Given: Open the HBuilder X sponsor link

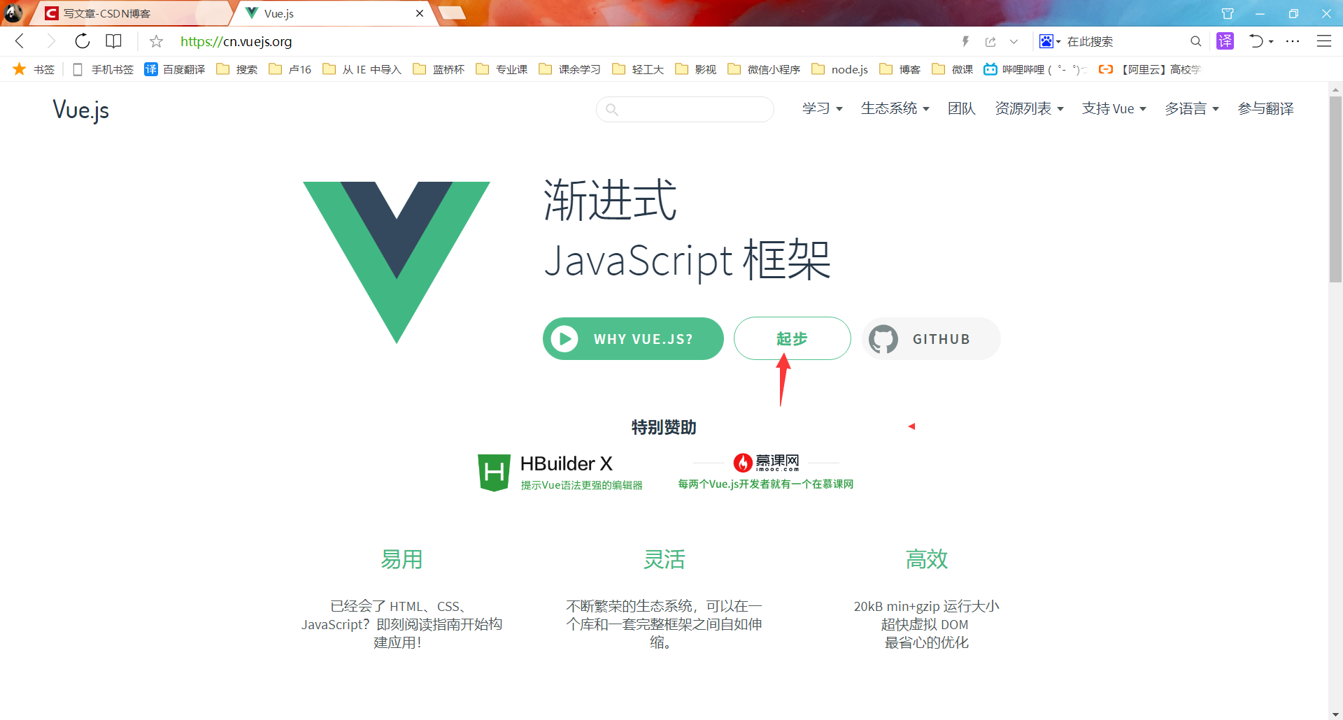Looking at the screenshot, I should [x=560, y=473].
